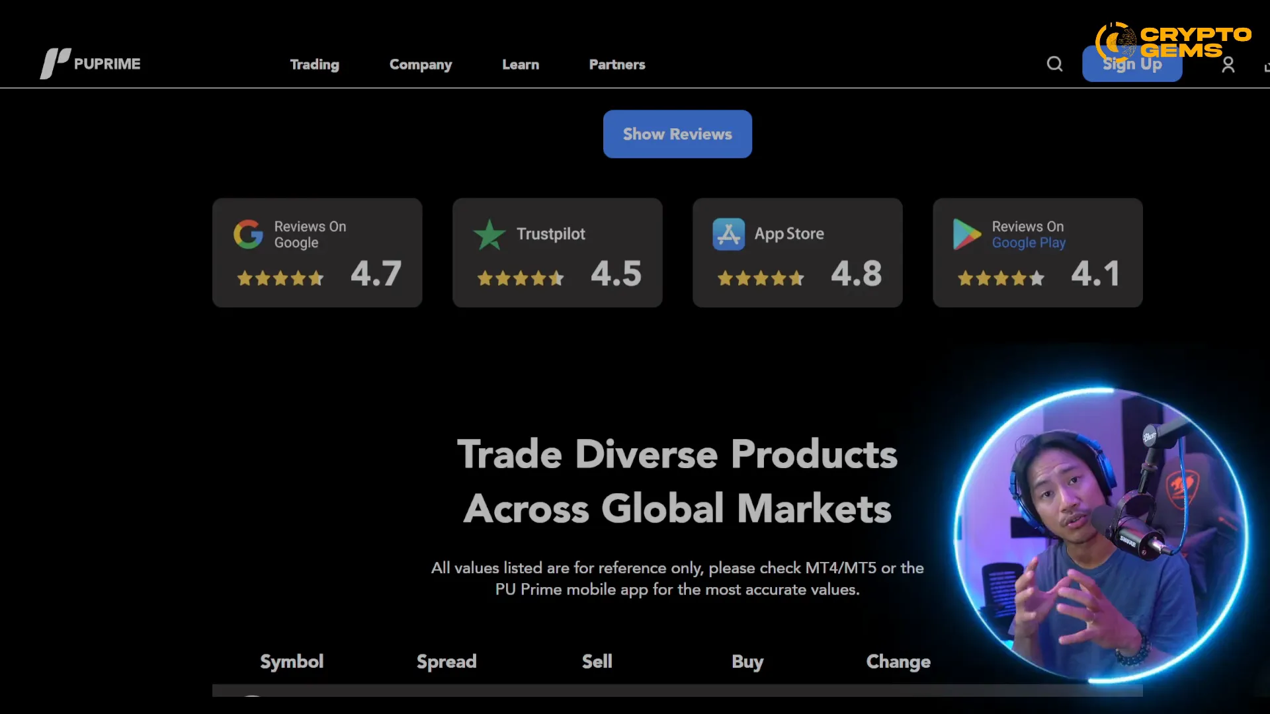Image resolution: width=1270 pixels, height=714 pixels.
Task: Click the Sell column header
Action: [x=597, y=661]
